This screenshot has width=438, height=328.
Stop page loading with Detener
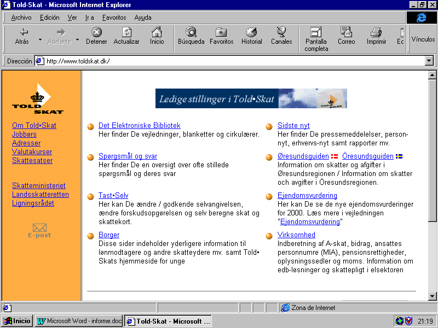coord(96,36)
